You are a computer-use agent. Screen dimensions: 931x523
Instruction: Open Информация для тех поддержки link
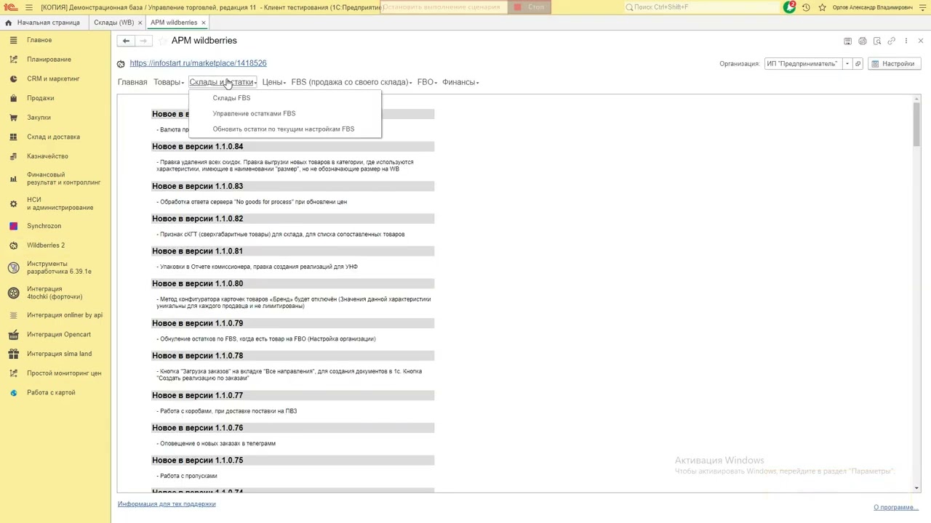pos(167,504)
